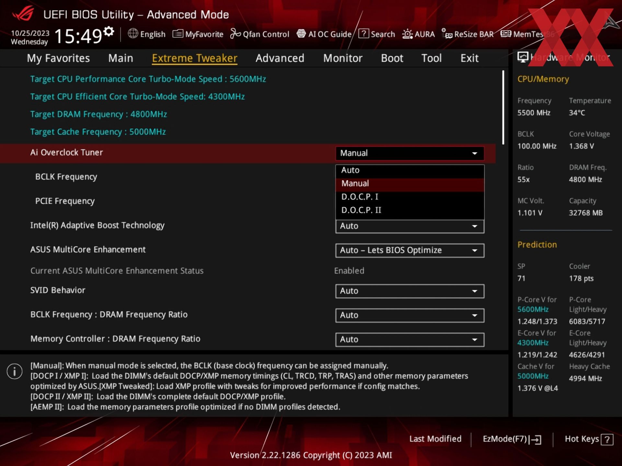Click the 4300MHz E-Core link text
Image resolution: width=622 pixels, height=466 pixels.
(533, 343)
